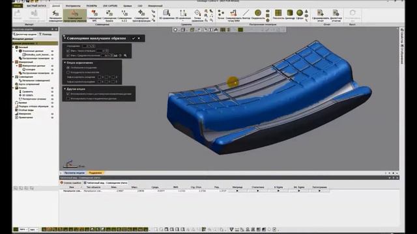Open the Инструменты ribbon tab
The height and width of the screenshot is (234, 417).
tap(73, 6)
